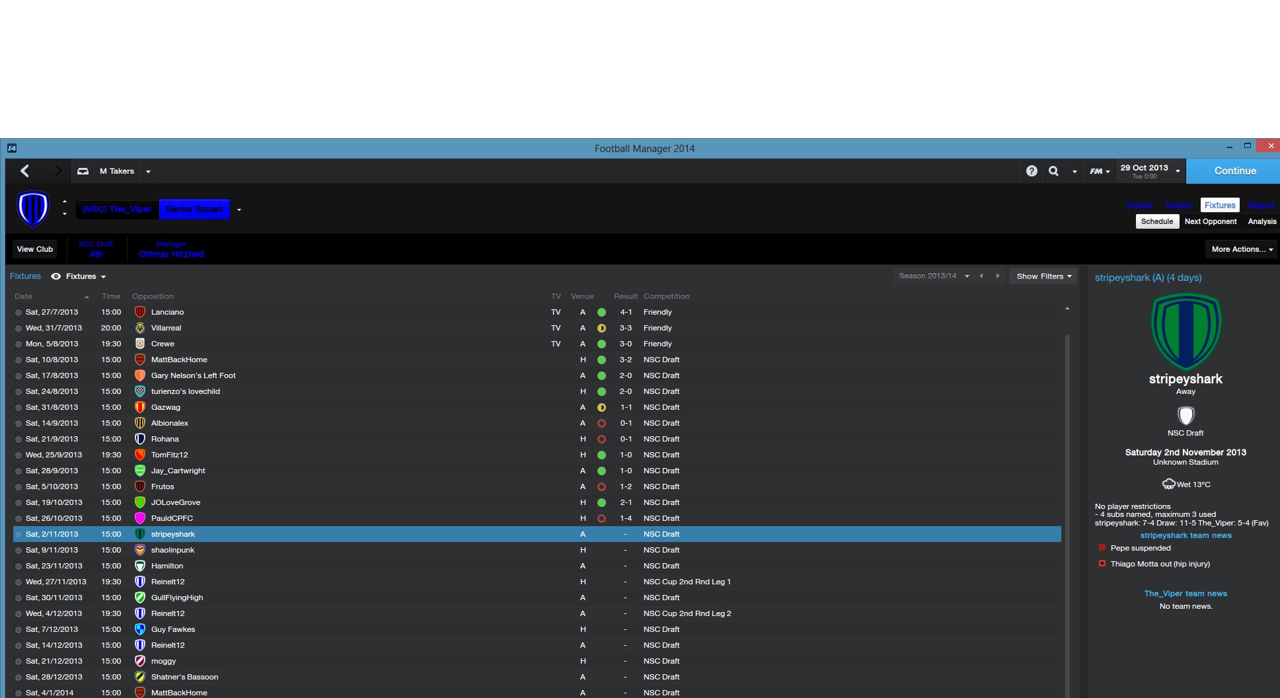The image size is (1280, 698).
Task: Go forward with the right arrow button
Action: point(57,171)
